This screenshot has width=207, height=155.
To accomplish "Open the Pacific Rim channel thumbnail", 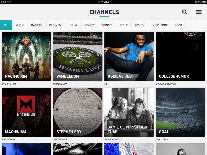I will pyautogui.click(x=27, y=57).
